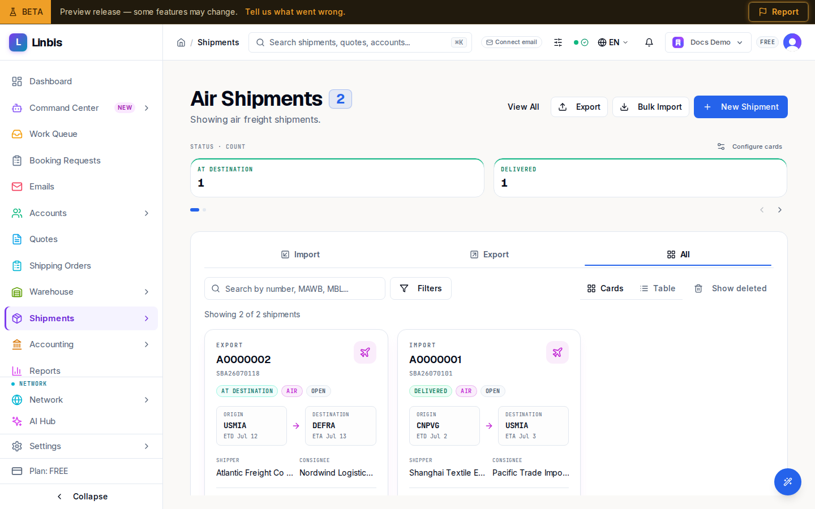The height and width of the screenshot is (509, 815).
Task: Go to next status cards page
Action: [780, 210]
